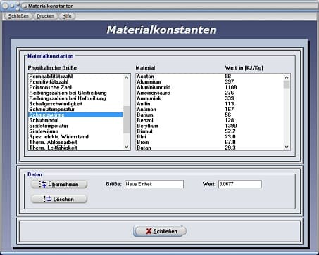Click into the Größe input field

coord(154,184)
